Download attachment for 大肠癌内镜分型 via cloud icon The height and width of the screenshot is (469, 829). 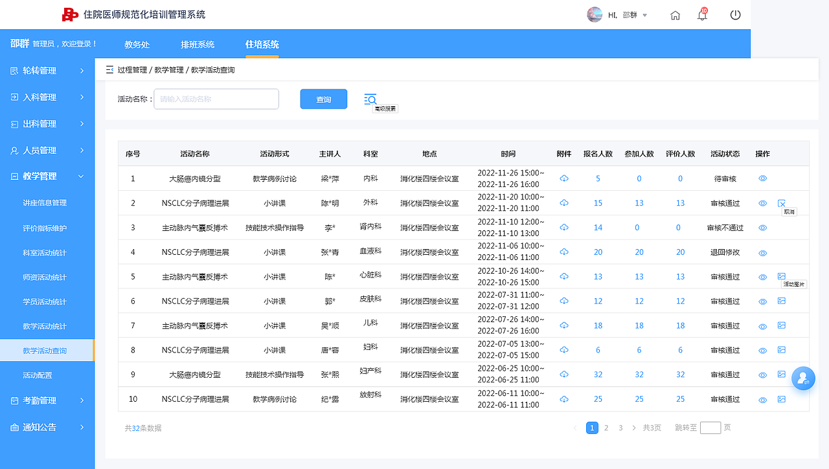(x=563, y=178)
